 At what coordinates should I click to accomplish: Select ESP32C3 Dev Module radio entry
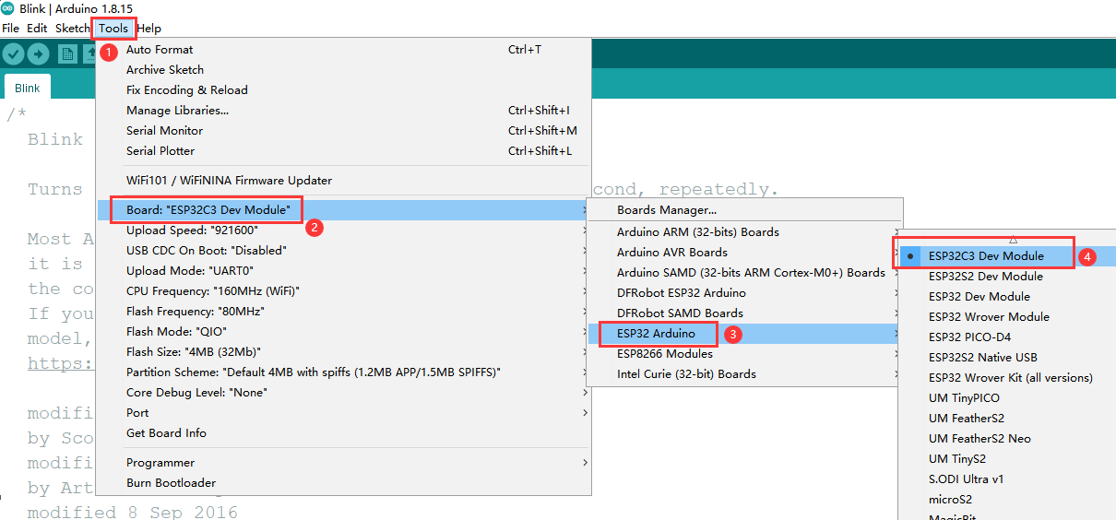1007,256
